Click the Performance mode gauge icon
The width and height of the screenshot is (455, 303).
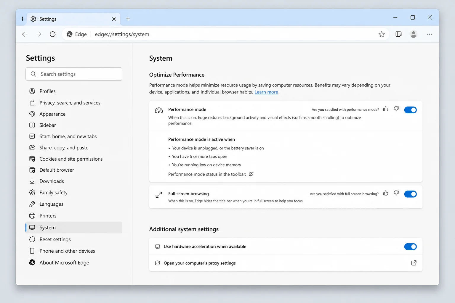click(159, 111)
